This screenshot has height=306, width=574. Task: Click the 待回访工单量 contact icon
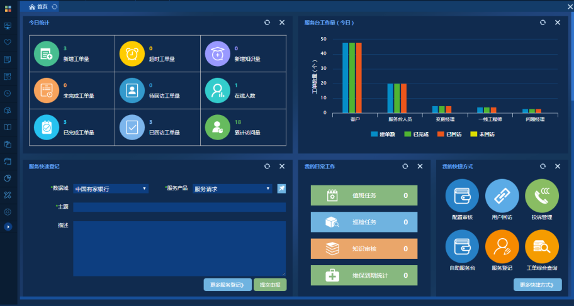(132, 90)
